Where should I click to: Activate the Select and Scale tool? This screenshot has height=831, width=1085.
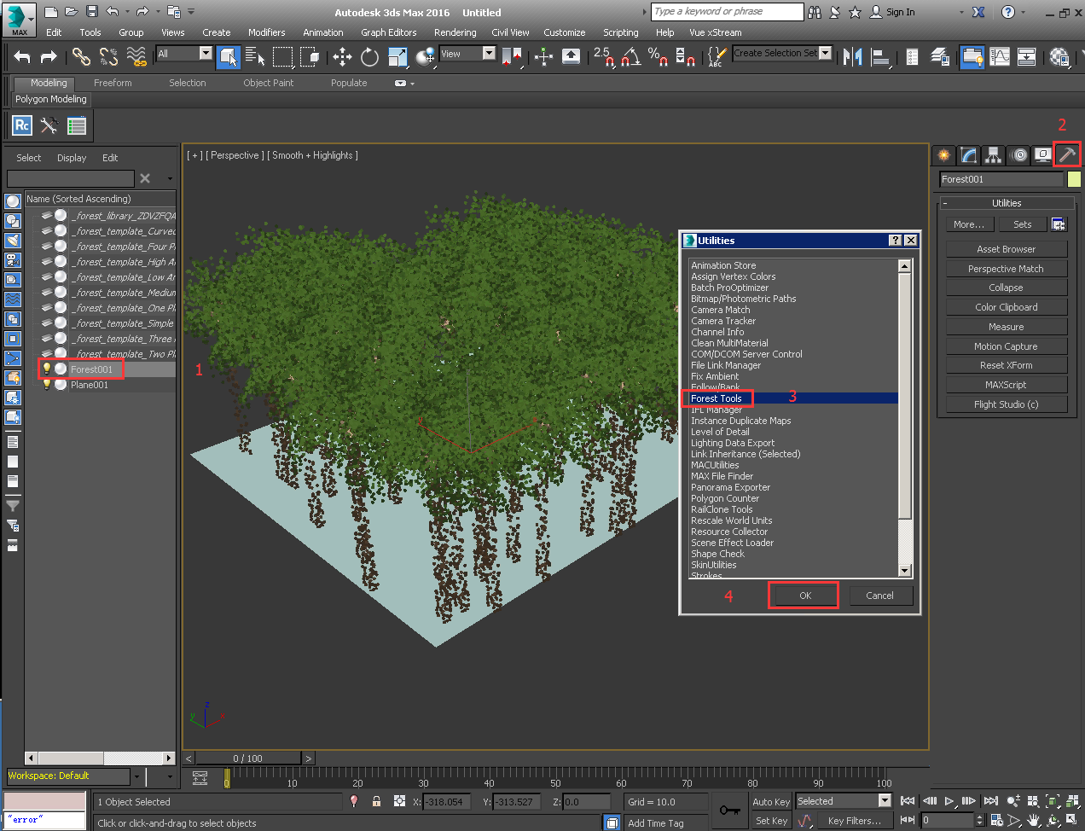tap(397, 57)
